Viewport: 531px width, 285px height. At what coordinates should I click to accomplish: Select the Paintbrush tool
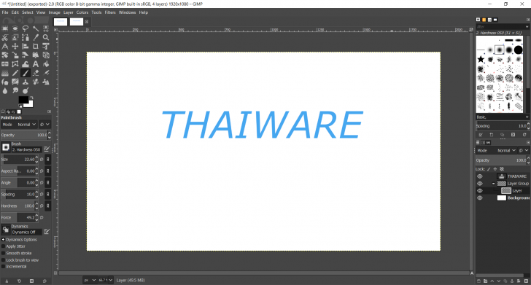pyautogui.click(x=26, y=73)
